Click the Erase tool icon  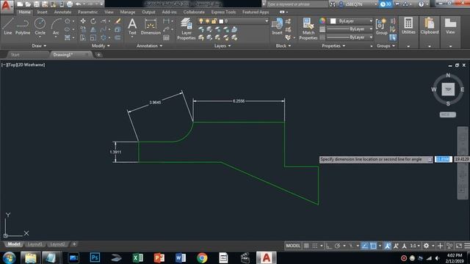(117, 21)
